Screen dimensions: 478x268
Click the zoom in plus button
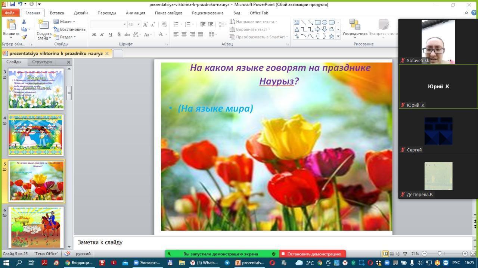click(x=465, y=254)
